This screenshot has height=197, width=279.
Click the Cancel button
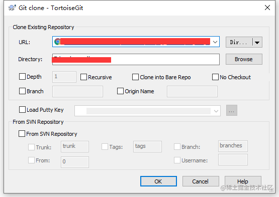pos(201,181)
